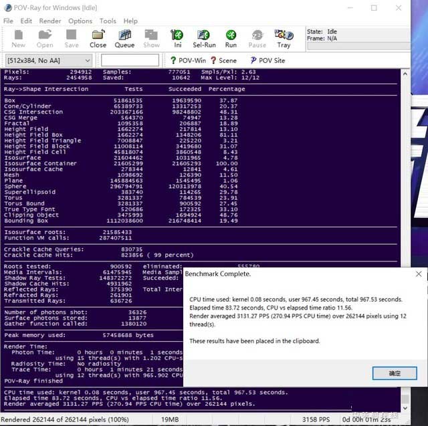Click the 19MB memory status entry
The width and height of the screenshot is (428, 426).
[170, 419]
